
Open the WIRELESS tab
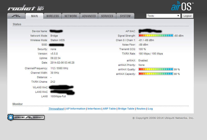pyautogui.click(x=53, y=16)
